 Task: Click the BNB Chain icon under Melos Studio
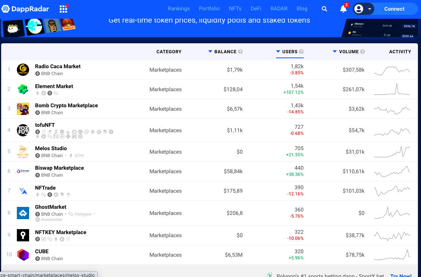38,156
